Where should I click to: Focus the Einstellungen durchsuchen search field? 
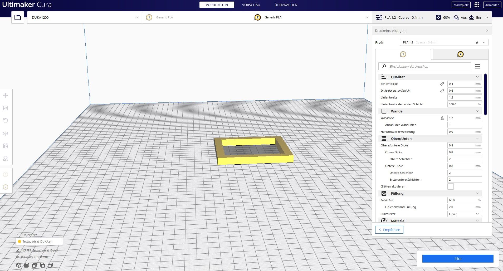click(x=424, y=66)
